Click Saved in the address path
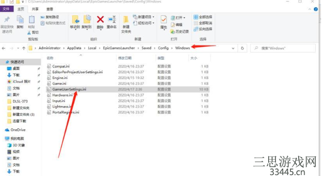Viewport: 322px width, 176px height. (146, 48)
